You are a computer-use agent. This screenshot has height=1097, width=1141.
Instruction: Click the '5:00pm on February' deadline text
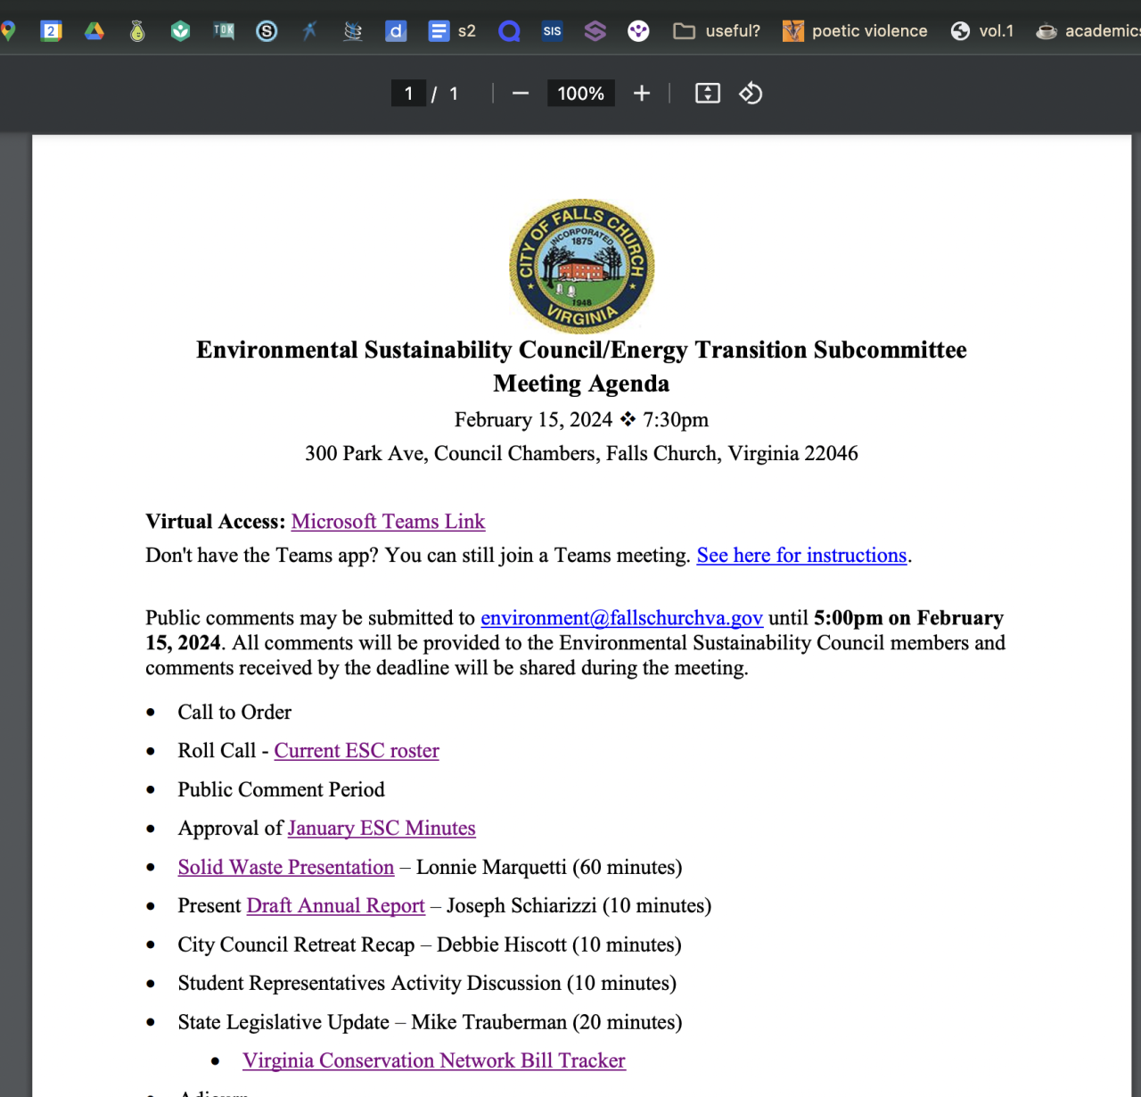909,618
